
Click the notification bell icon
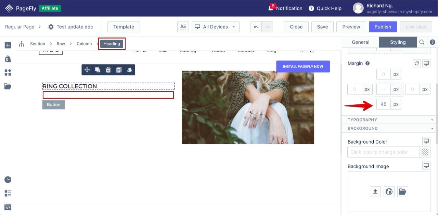(x=271, y=9)
